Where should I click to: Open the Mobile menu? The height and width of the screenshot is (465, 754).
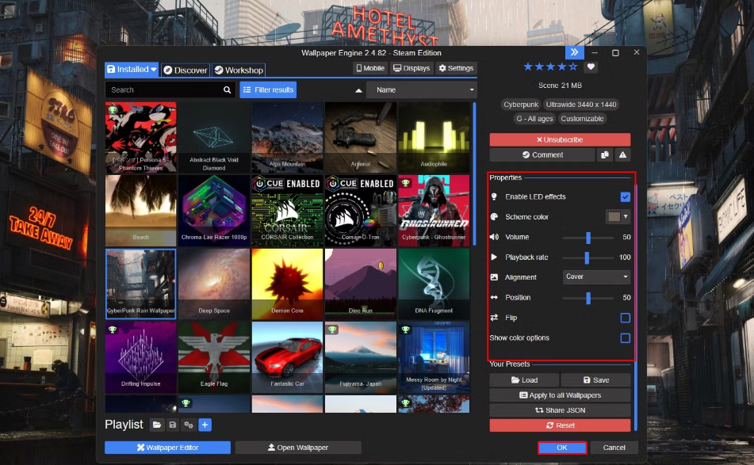(x=370, y=68)
